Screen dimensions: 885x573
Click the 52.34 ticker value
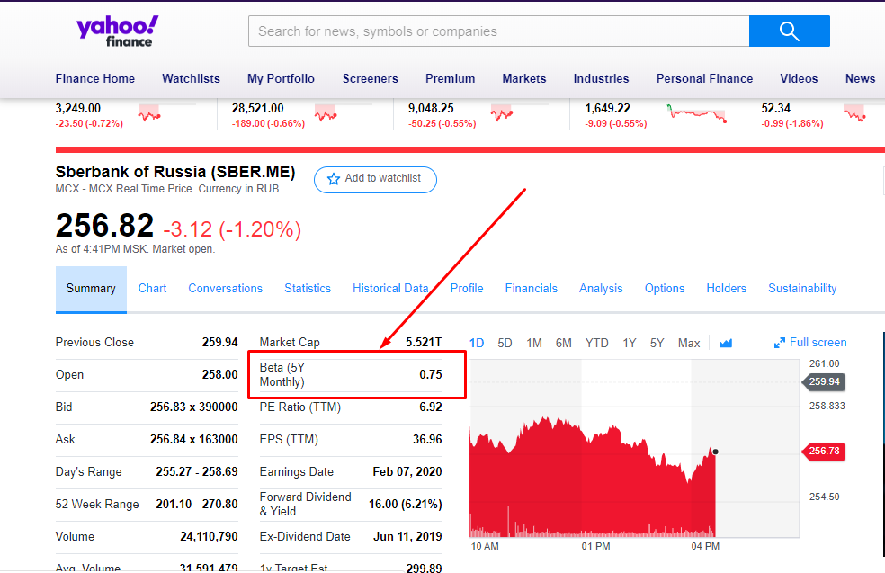(x=775, y=108)
